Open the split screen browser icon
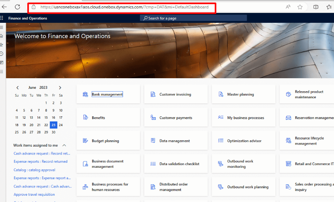 [316, 7]
